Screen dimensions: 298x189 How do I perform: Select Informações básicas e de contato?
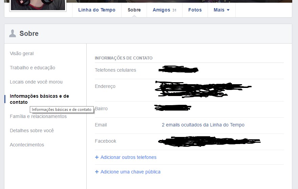coord(39,99)
